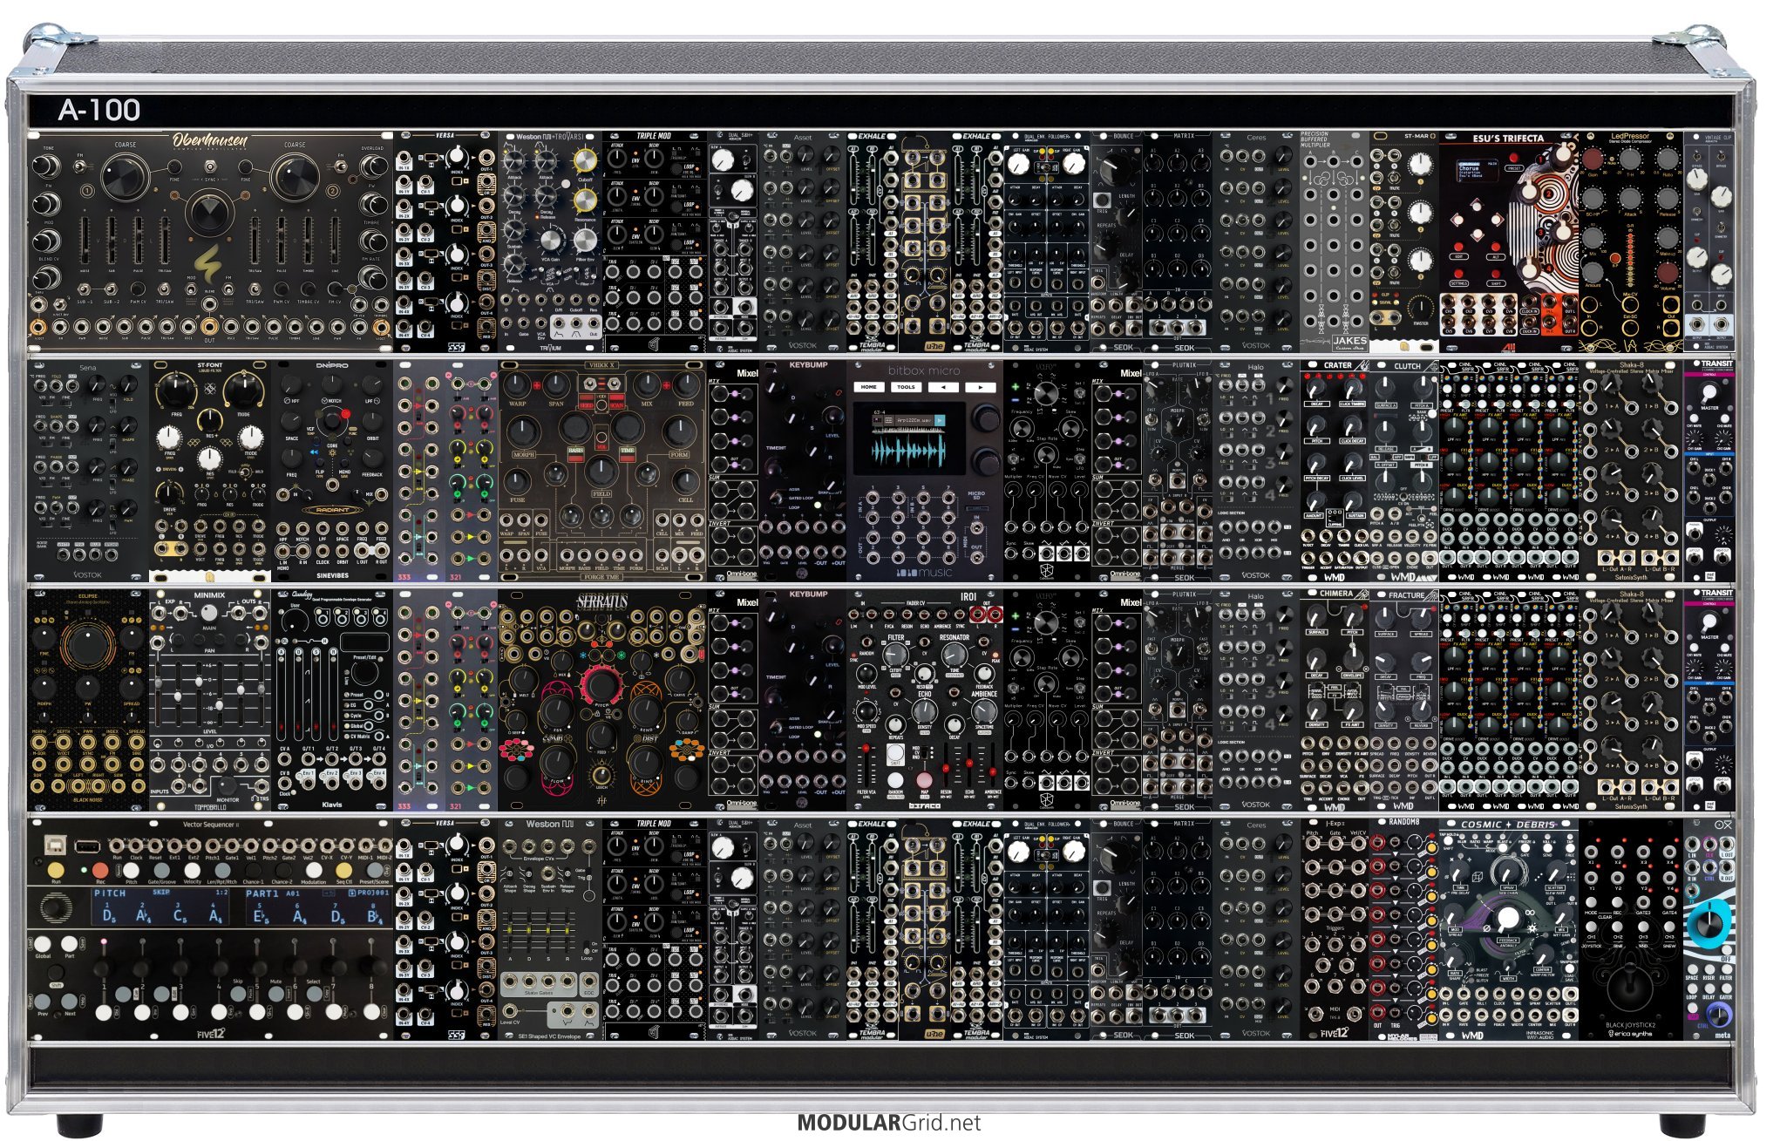Click the left arrow button on bitbox micro
This screenshot has width=1780, height=1141.
click(x=943, y=387)
